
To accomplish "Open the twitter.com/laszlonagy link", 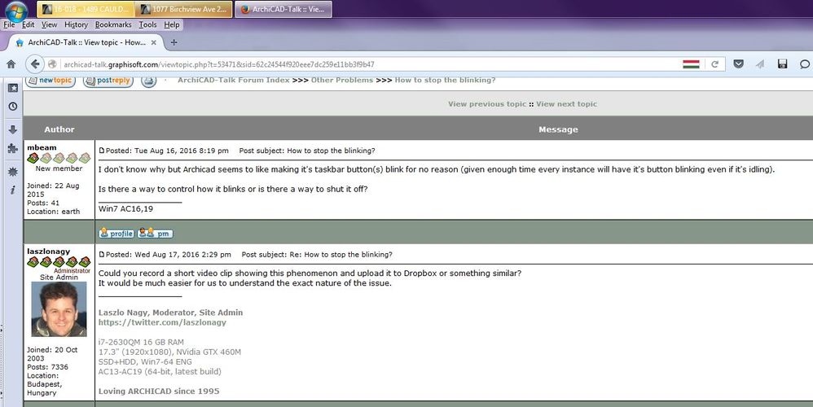I will point(162,322).
